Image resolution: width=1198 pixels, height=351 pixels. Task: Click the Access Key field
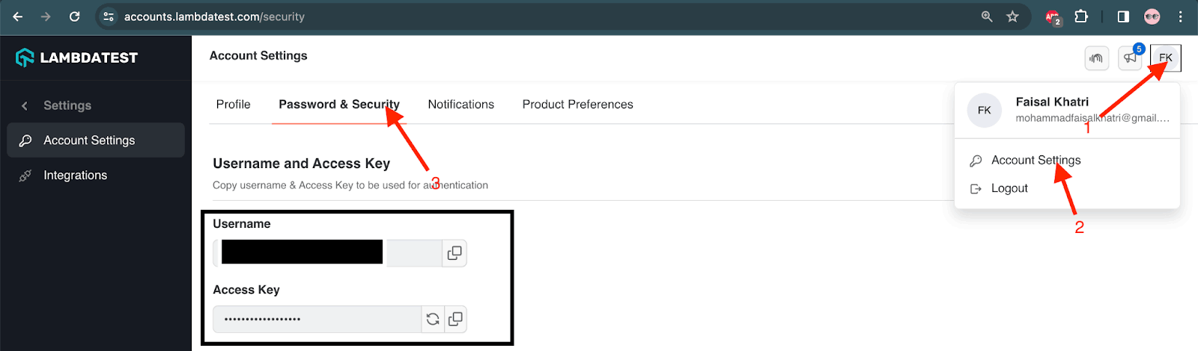coord(317,319)
